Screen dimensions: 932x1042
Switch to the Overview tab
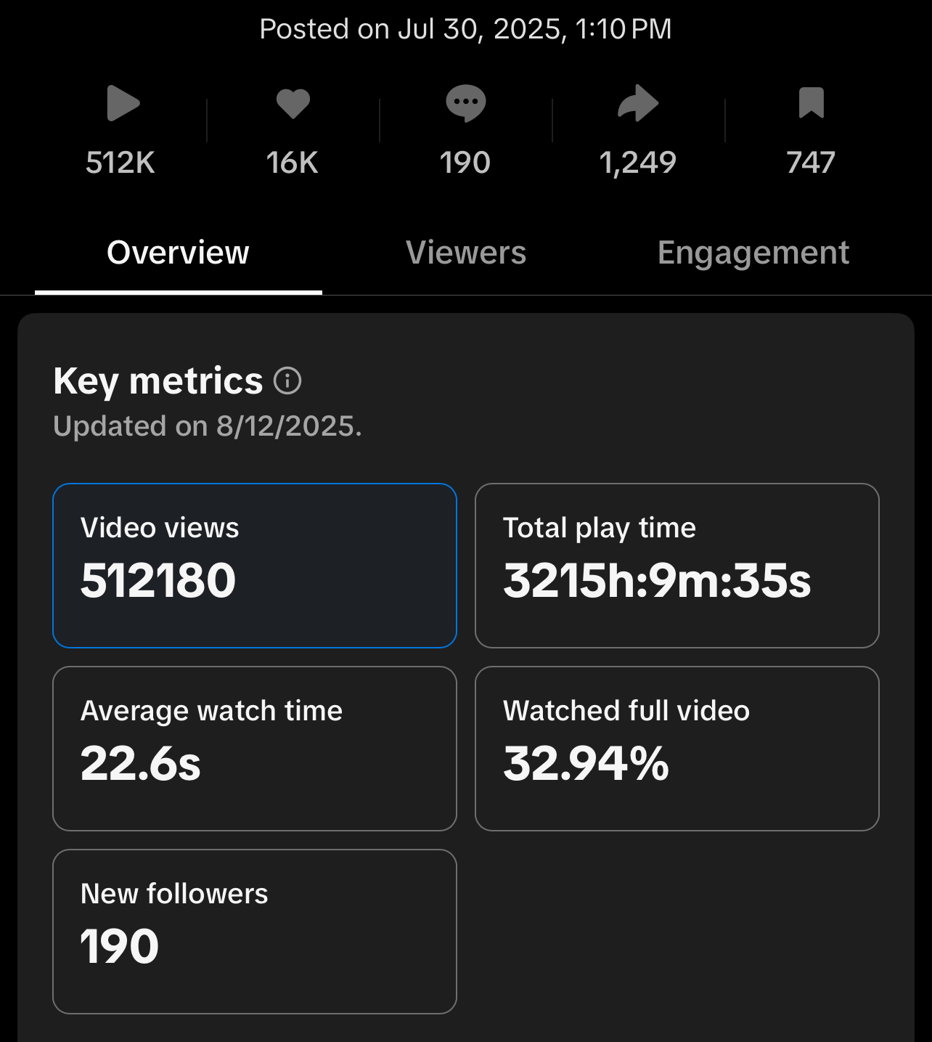[x=178, y=253]
